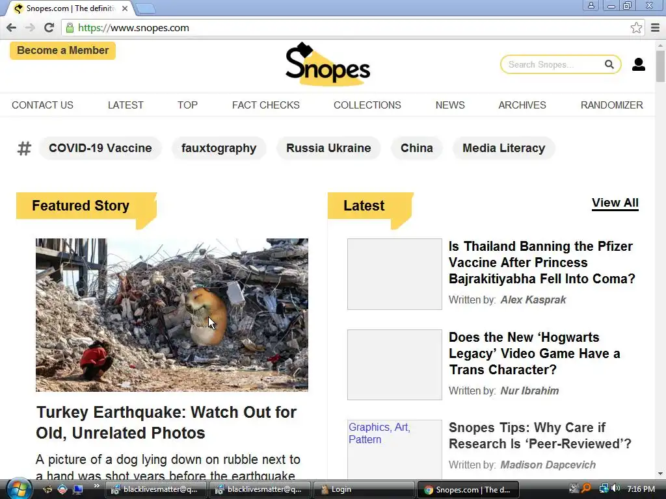Click the Become a Member button
This screenshot has width=666, height=499.
[63, 51]
